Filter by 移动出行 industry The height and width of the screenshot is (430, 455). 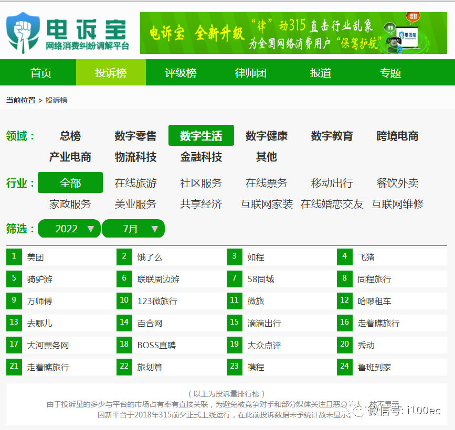point(332,183)
